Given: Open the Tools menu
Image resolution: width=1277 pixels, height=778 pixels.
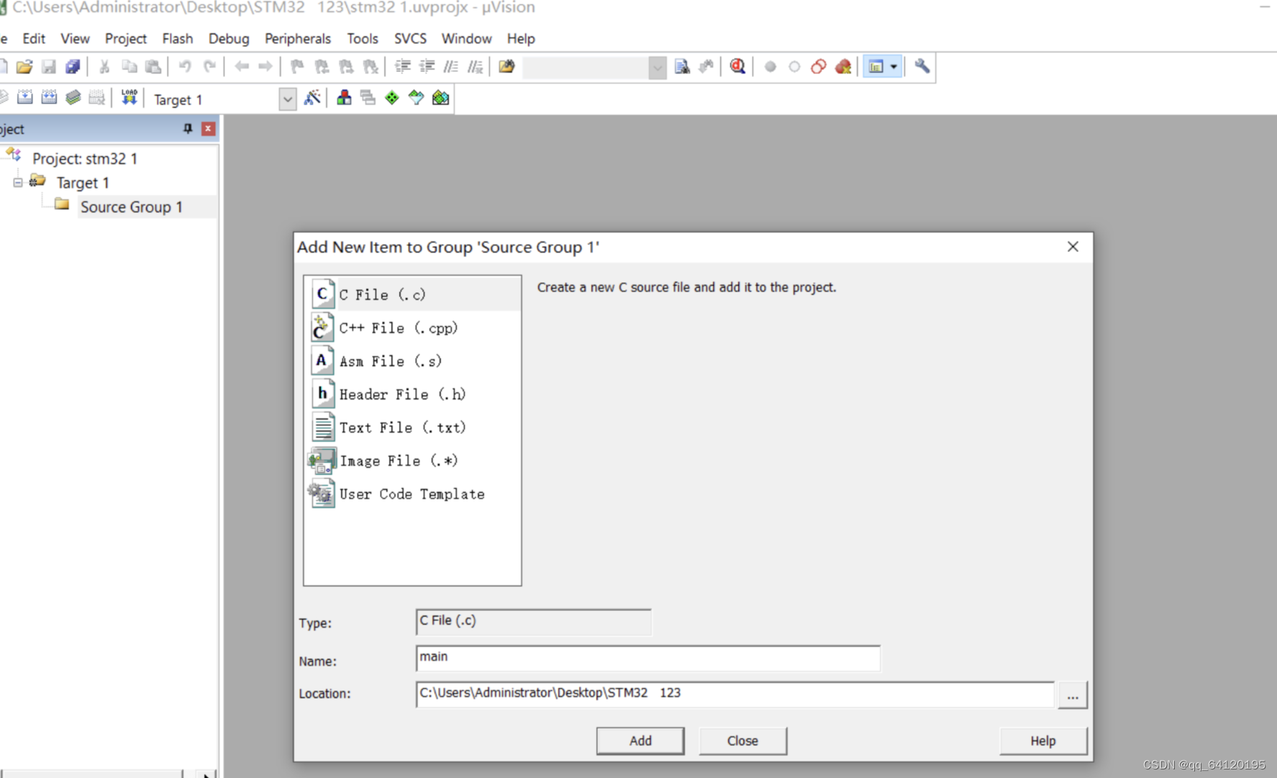Looking at the screenshot, I should 362,39.
